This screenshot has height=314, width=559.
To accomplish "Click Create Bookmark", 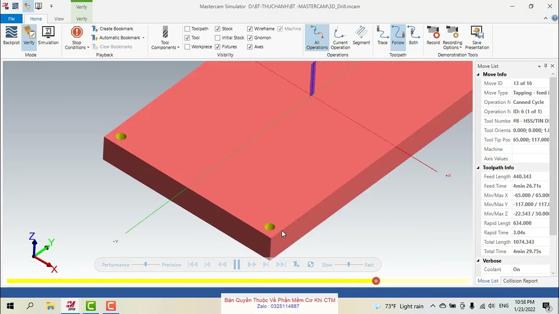I will [x=112, y=29].
